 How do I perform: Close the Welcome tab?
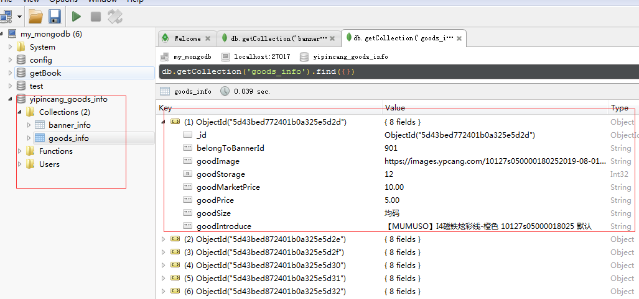(208, 38)
